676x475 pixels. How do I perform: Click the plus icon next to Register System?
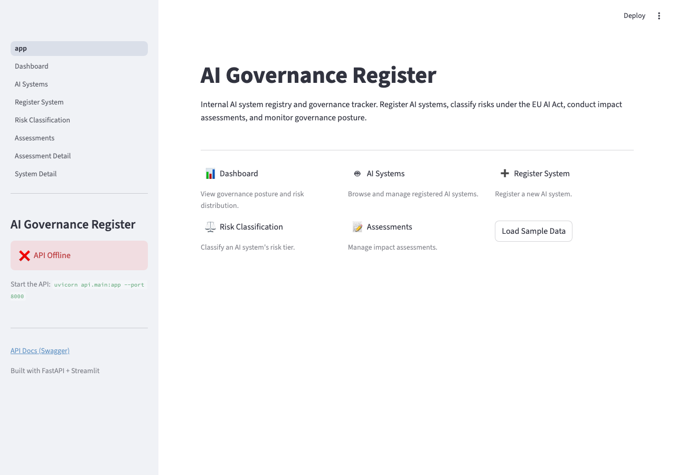[x=505, y=173]
